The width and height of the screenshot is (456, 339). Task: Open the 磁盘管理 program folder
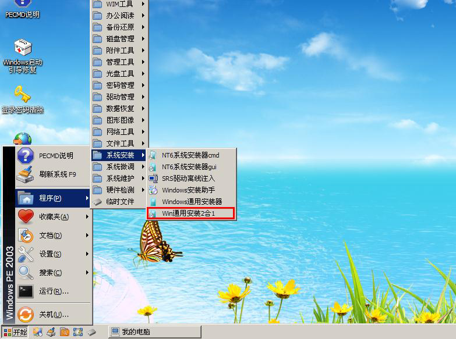tap(119, 38)
